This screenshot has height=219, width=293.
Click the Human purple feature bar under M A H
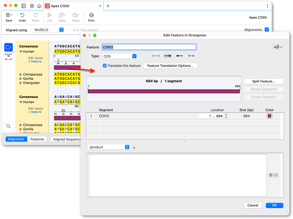[67, 67]
